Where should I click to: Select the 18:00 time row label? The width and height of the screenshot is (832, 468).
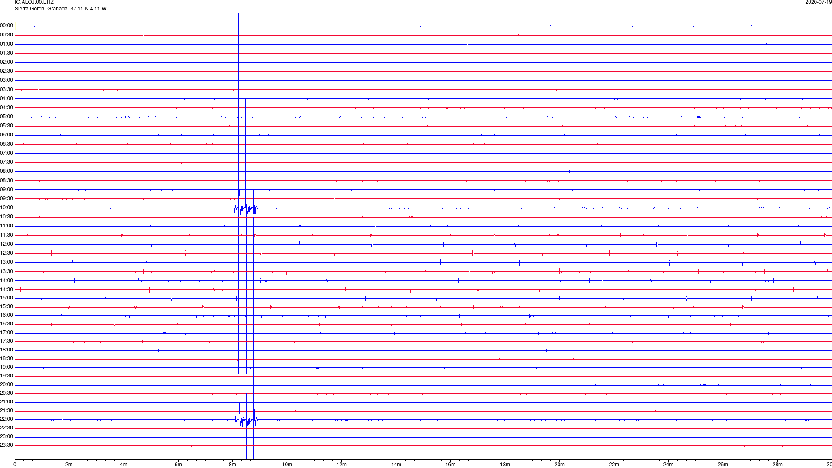[6, 350]
